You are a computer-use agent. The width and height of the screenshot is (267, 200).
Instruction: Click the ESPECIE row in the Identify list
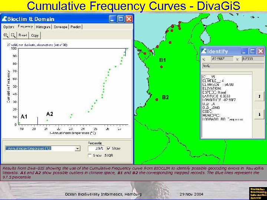(214, 92)
